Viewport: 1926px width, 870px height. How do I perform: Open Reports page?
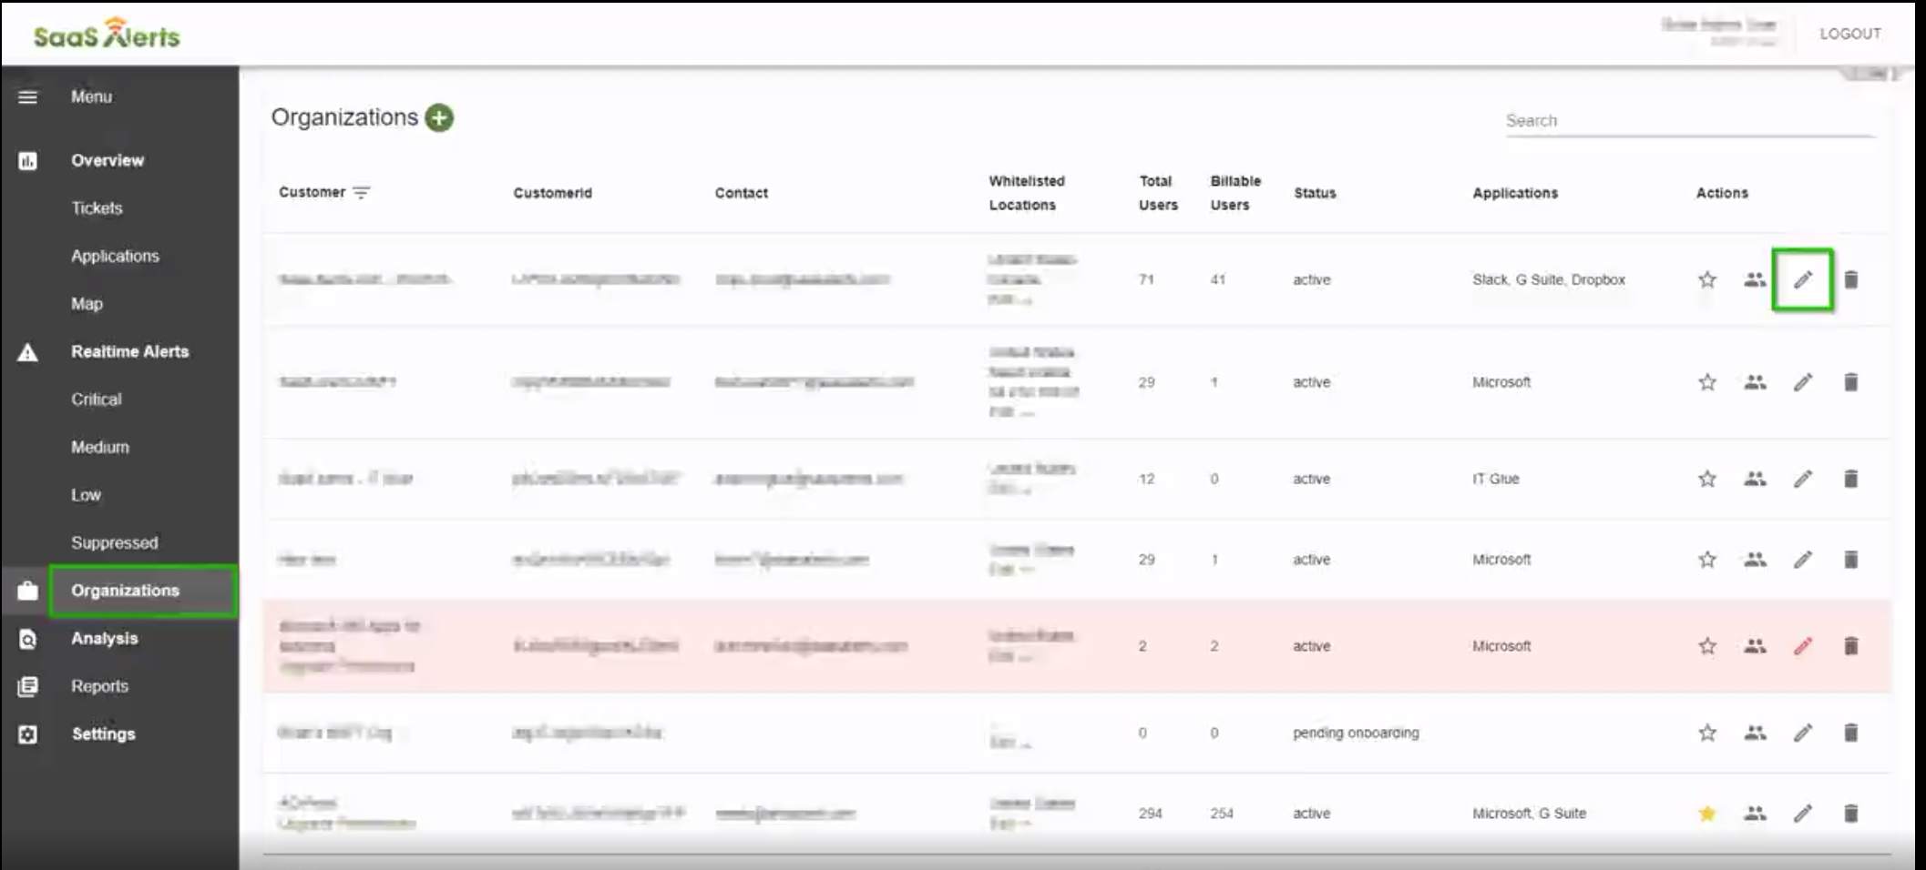pos(99,686)
